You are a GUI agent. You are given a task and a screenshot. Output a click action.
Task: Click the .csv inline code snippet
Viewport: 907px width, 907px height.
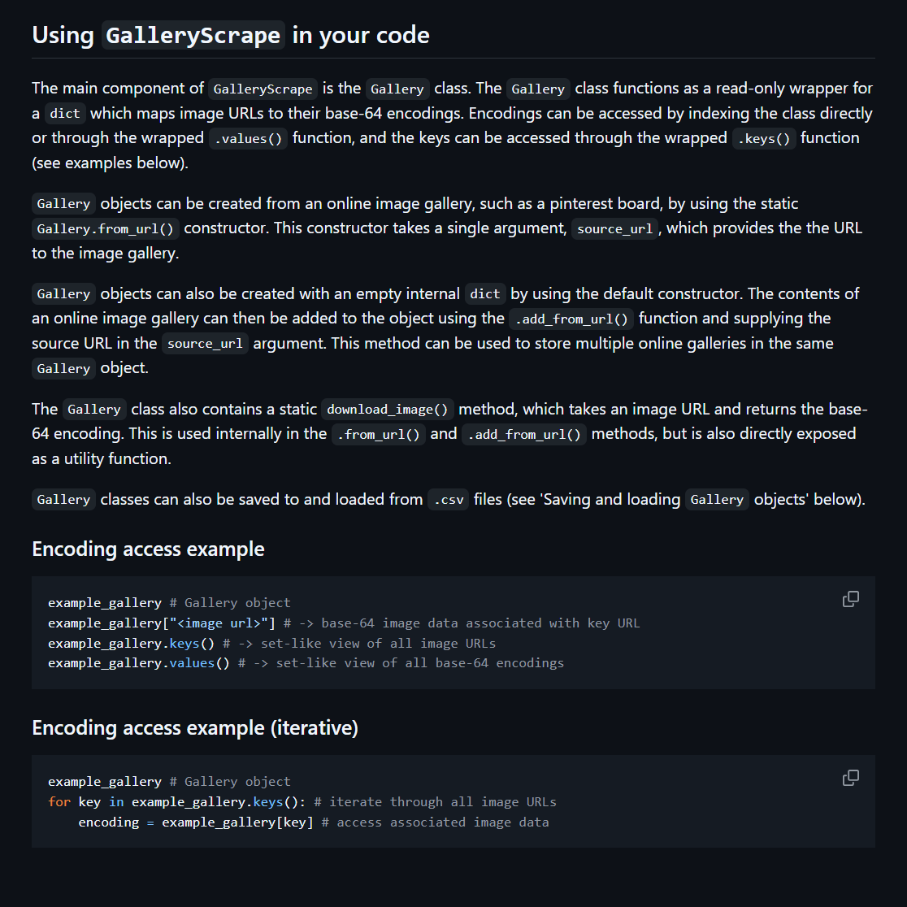point(448,500)
